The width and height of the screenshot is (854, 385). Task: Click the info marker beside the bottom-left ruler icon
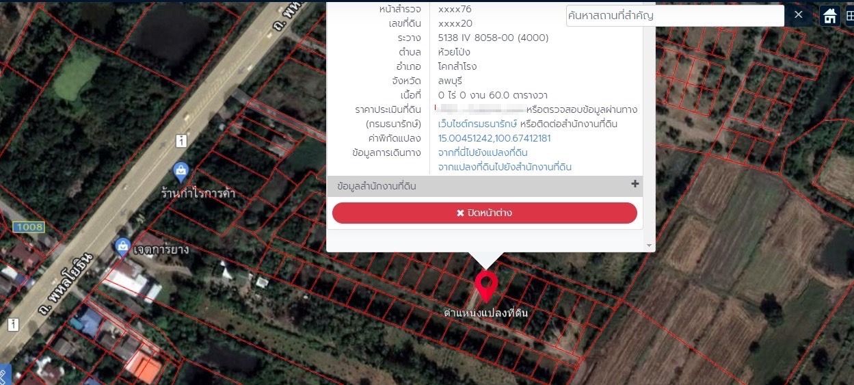click(13, 324)
